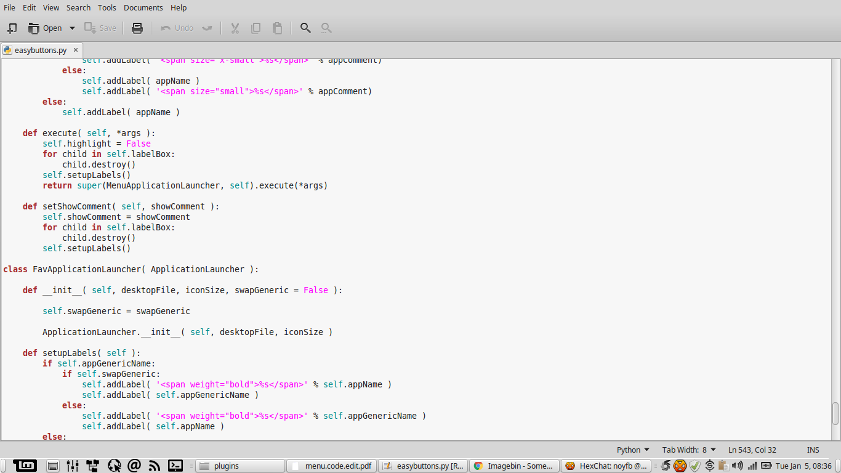This screenshot has height=473, width=841.
Task: Create a new document with toolbar icon
Action: click(x=12, y=28)
